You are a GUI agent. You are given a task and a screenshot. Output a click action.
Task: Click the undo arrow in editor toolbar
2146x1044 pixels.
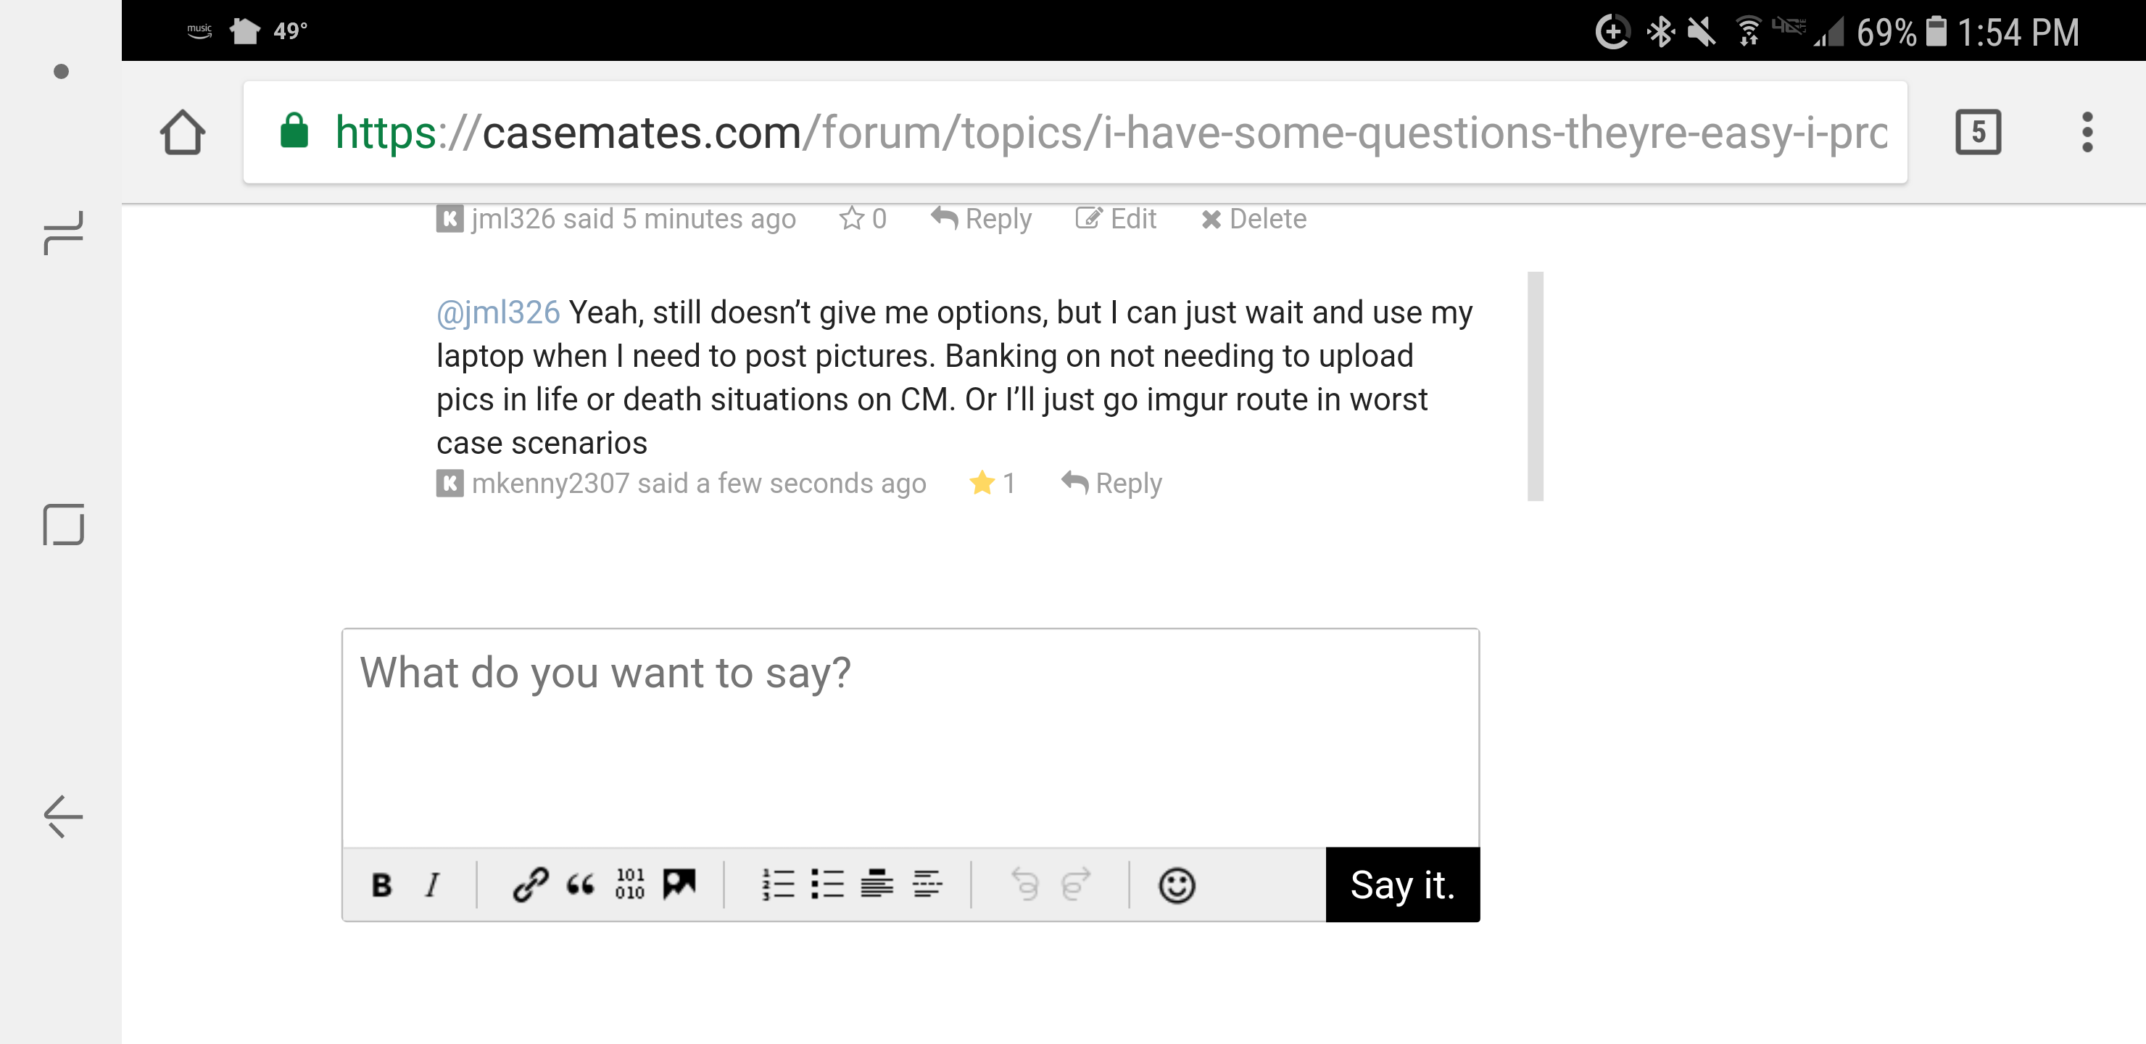(x=1026, y=884)
